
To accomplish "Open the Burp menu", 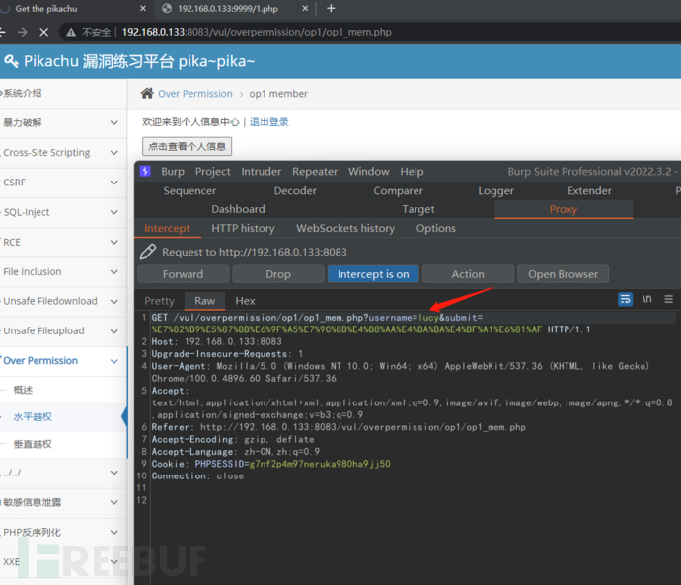I will tap(173, 172).
